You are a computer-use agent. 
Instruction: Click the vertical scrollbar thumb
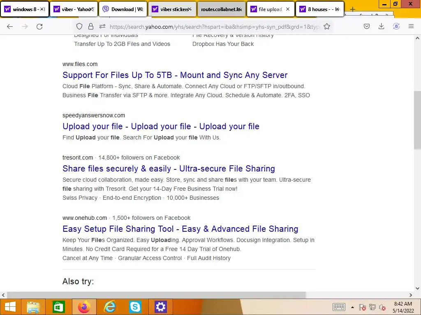417,120
